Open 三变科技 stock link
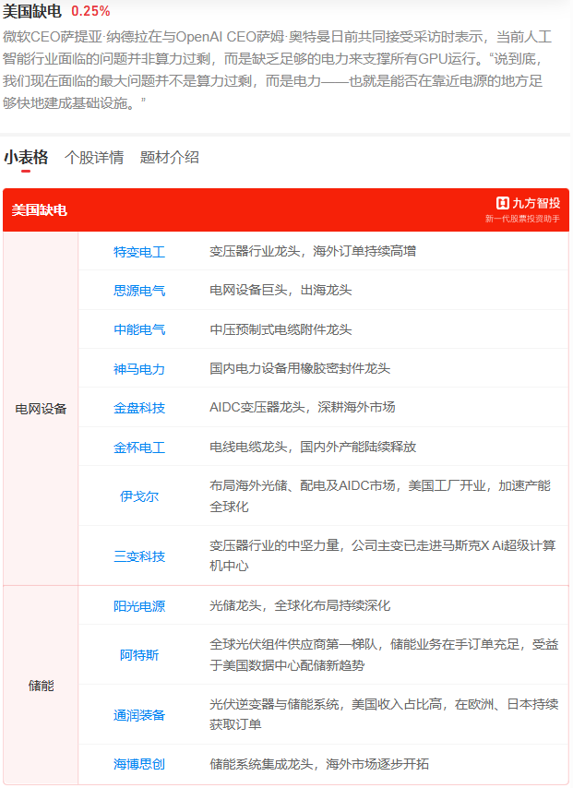573x788 pixels. point(139,556)
